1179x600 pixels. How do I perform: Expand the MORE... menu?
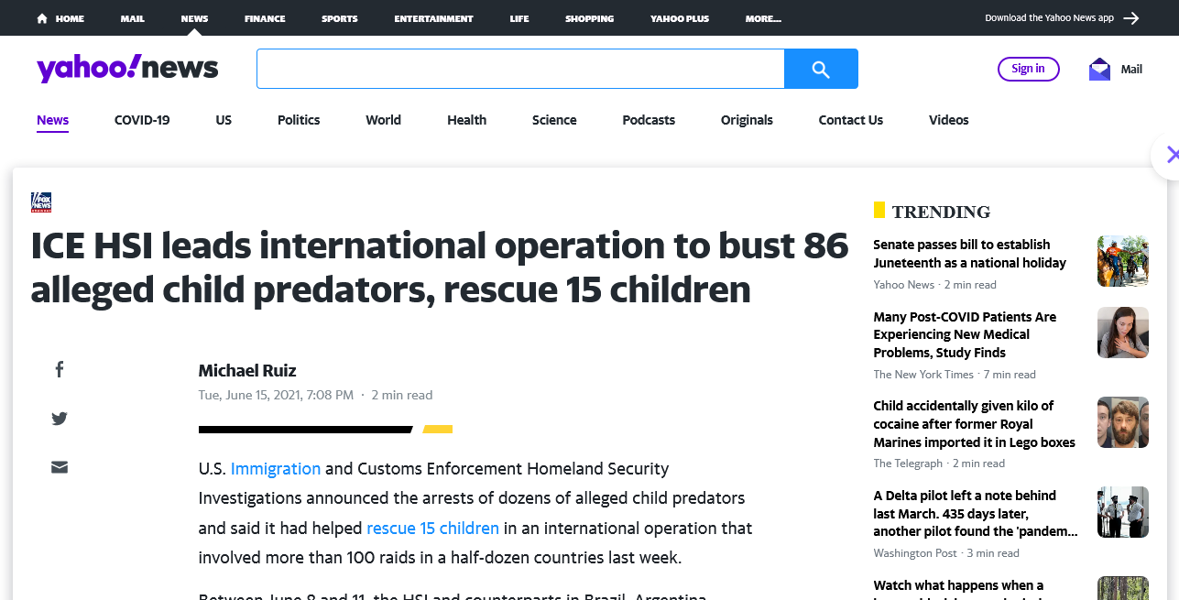[x=763, y=18]
